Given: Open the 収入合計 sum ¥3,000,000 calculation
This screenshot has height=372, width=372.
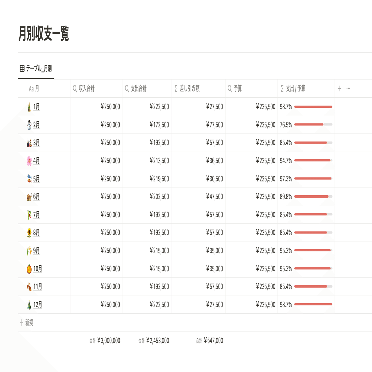Looking at the screenshot, I should click(x=105, y=341).
